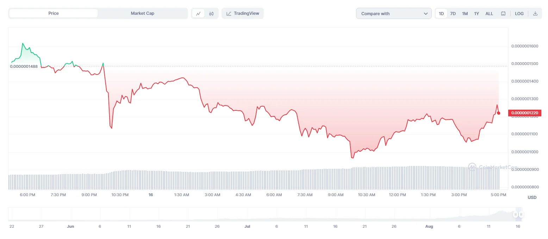The height and width of the screenshot is (239, 548).
Task: Switch to candlestick chart view
Action: [x=211, y=14]
